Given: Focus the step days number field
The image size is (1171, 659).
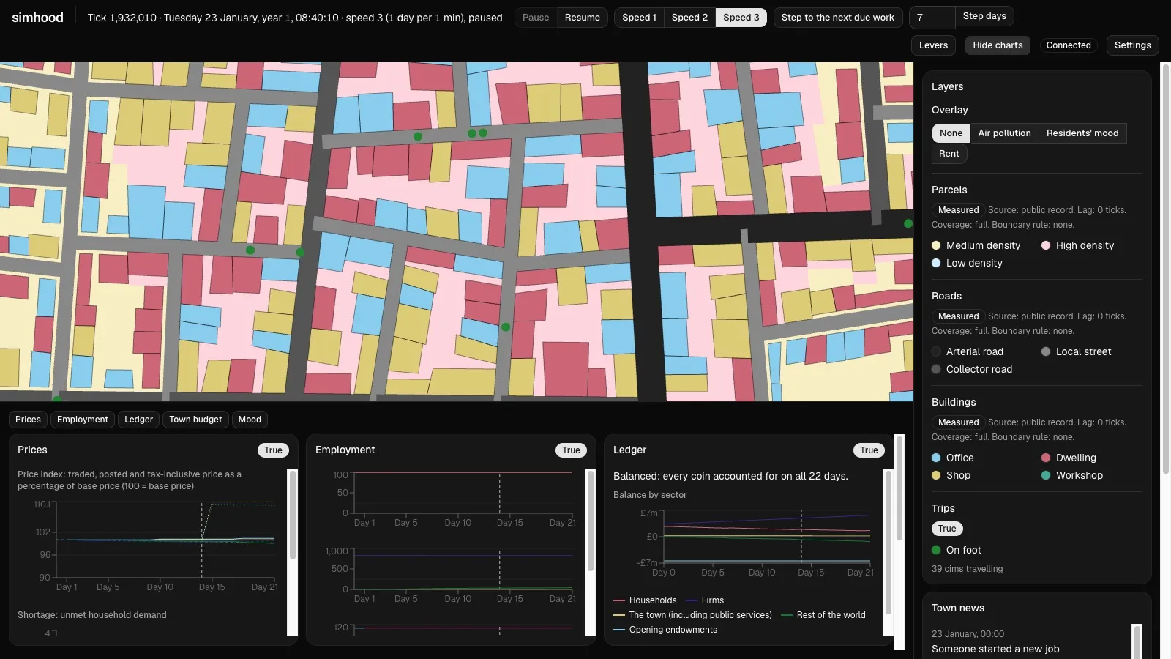Looking at the screenshot, I should [932, 18].
